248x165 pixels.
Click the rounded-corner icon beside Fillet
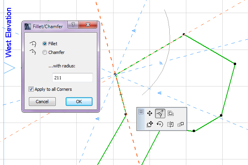click(33, 44)
